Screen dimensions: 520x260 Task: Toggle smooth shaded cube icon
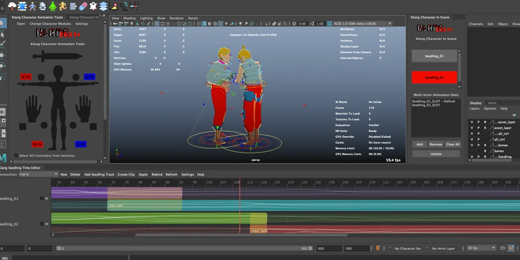(x=204, y=23)
